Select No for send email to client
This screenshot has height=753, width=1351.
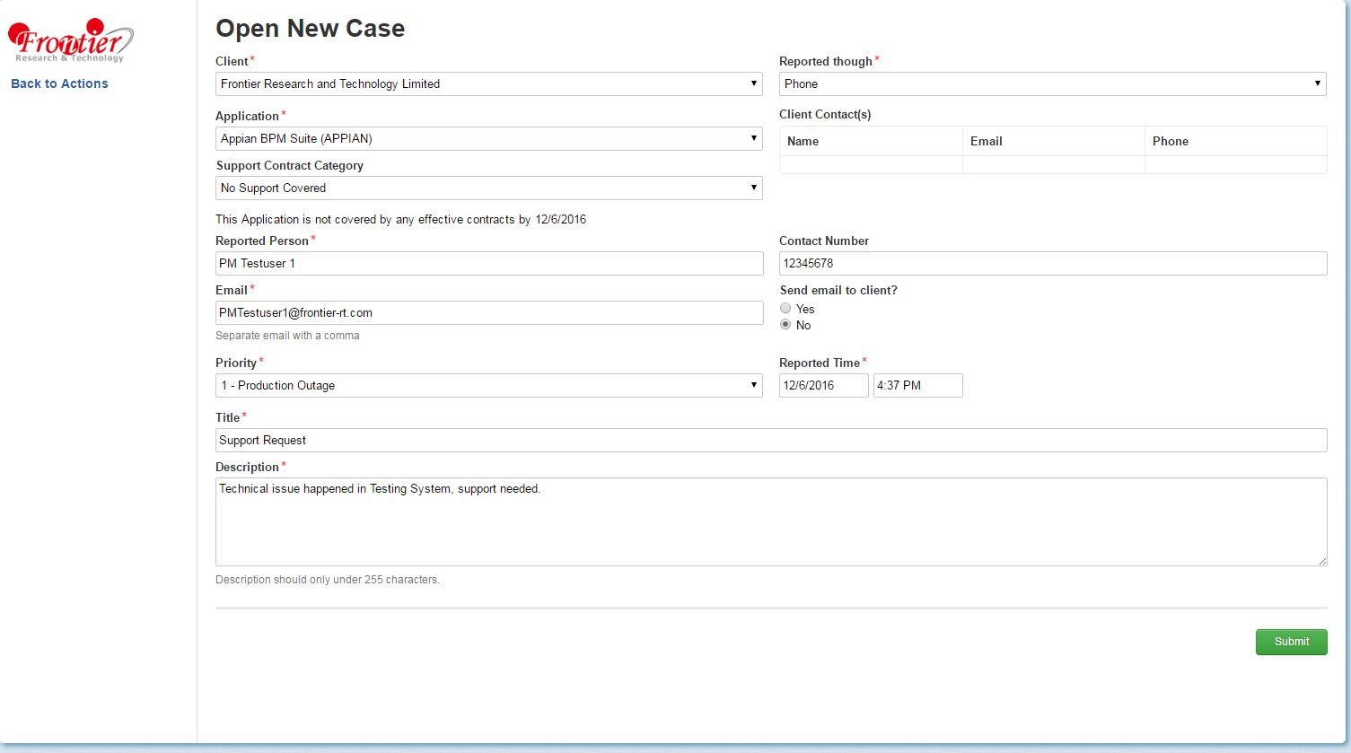tap(785, 325)
